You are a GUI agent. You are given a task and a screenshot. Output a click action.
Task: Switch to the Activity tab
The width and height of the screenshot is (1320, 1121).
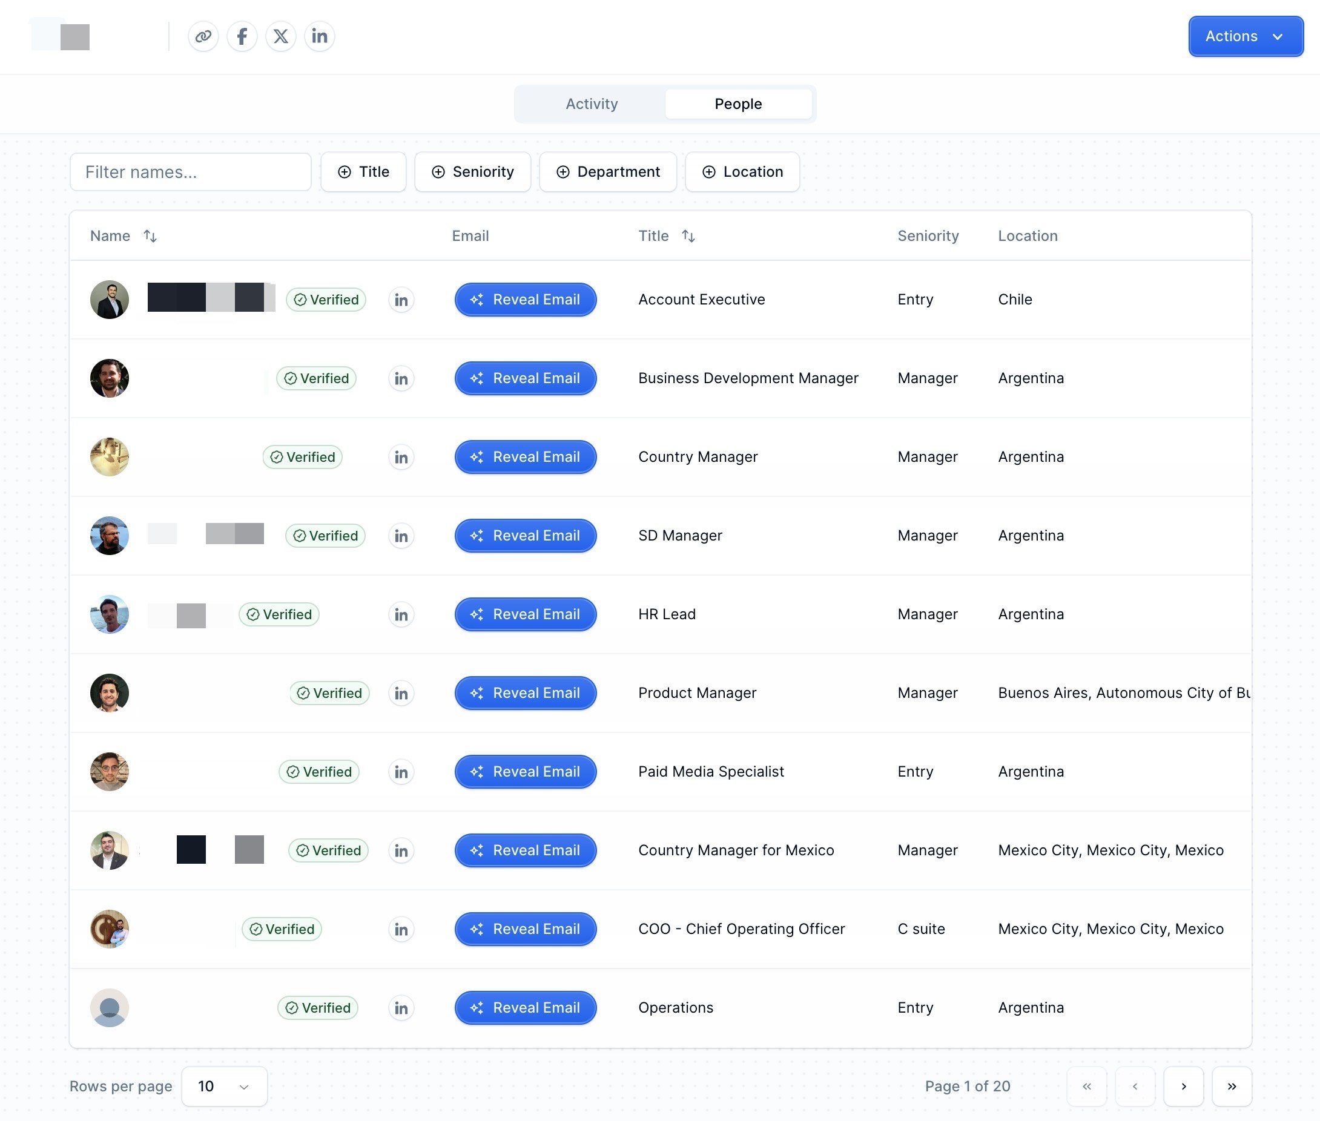click(x=591, y=104)
